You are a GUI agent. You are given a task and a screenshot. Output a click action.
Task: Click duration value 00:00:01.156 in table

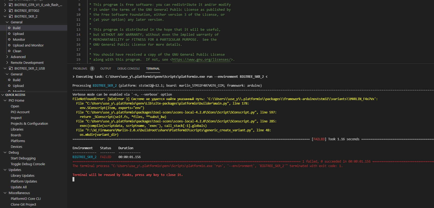coord(130,157)
